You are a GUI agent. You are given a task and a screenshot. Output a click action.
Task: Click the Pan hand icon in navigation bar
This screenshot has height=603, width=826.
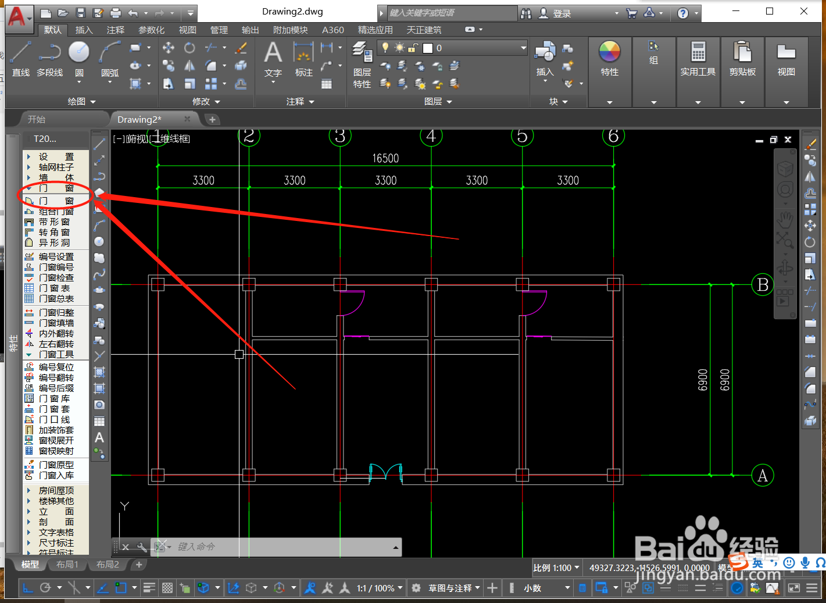pyautogui.click(x=785, y=219)
